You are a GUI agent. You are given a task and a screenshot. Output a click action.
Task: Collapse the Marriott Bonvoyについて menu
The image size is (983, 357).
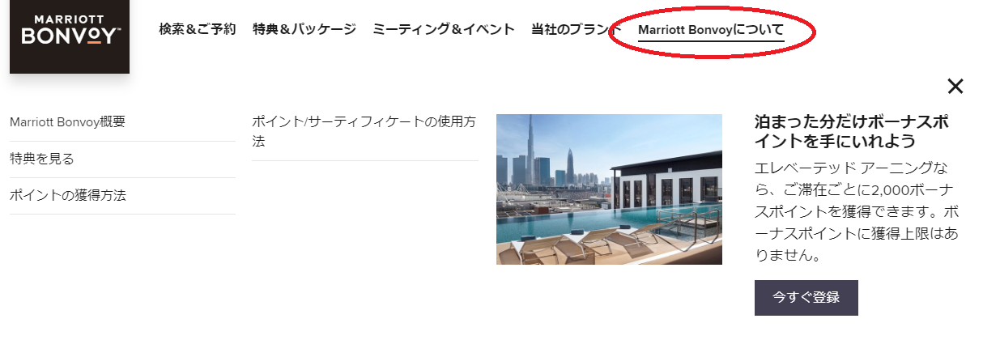click(x=711, y=30)
